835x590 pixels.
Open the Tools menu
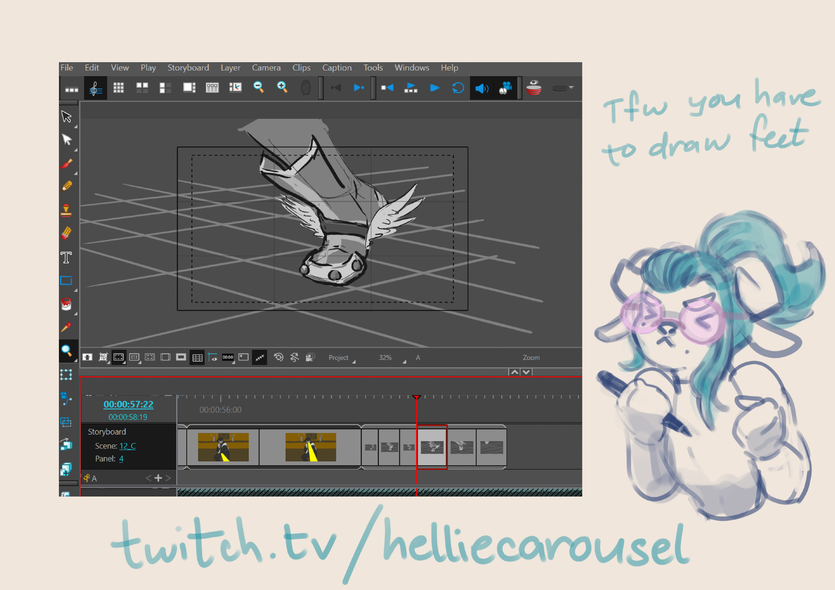(373, 68)
